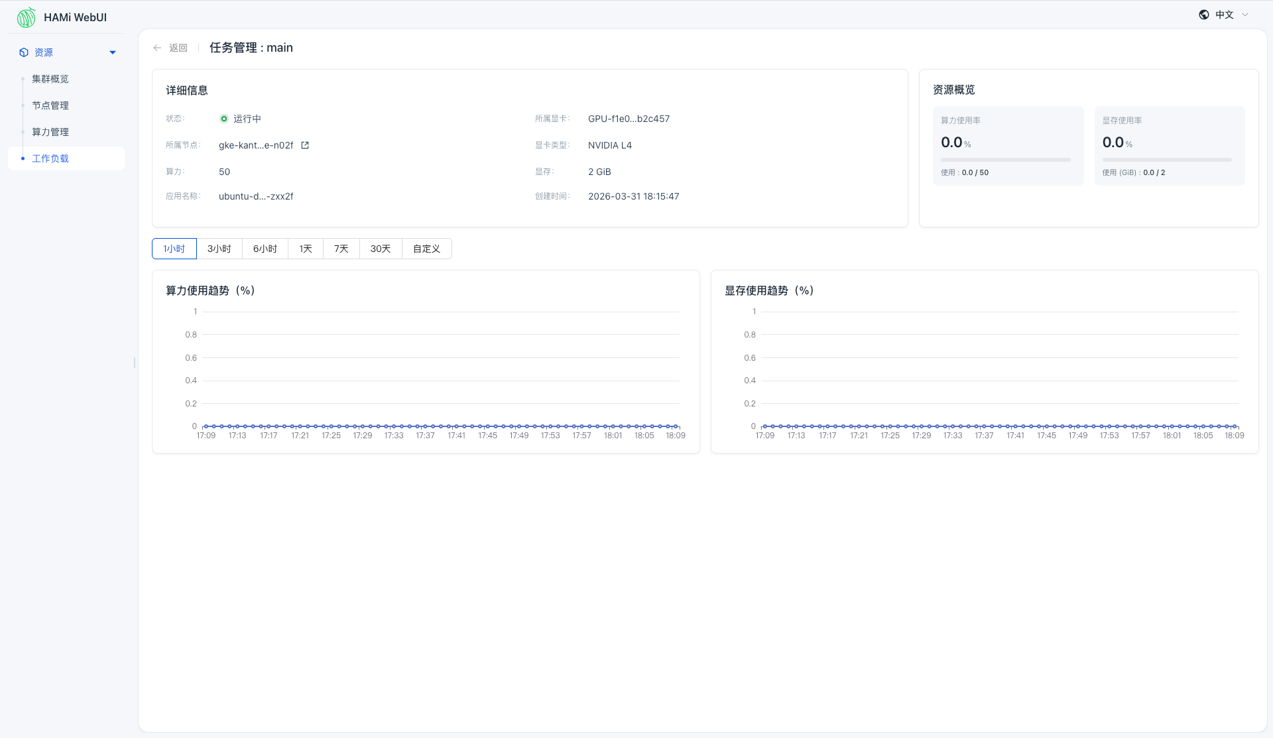Open 算力管理 sidebar item

pos(50,132)
